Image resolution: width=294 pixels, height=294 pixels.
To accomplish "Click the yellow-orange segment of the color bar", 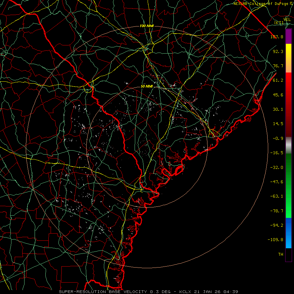I will click(x=288, y=58).
